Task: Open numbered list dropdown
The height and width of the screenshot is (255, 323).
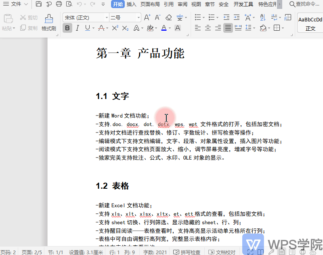Action: (217, 18)
